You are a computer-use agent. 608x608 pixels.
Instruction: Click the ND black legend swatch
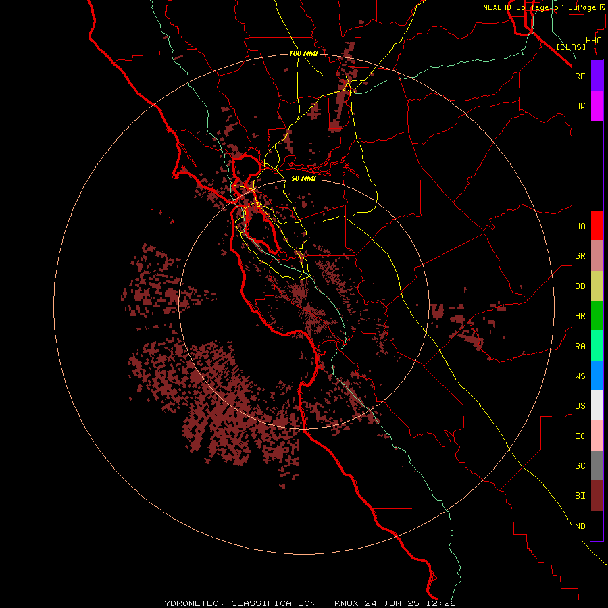point(597,526)
